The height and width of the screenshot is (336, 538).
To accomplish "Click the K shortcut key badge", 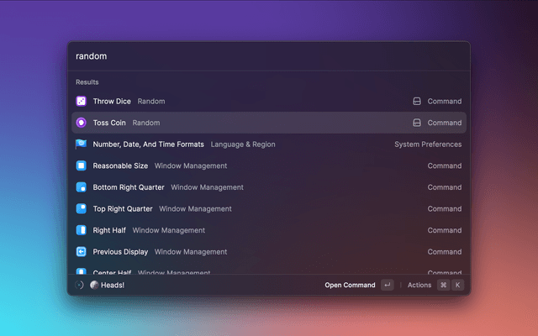I will 458,285.
